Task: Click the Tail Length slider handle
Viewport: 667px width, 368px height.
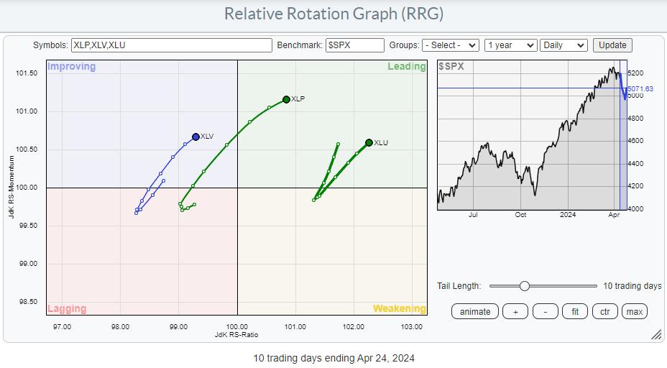Action: 525,286
